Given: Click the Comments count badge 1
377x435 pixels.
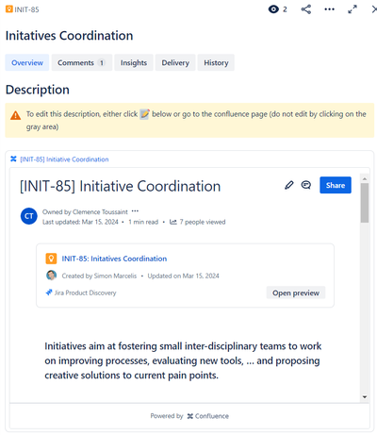Looking at the screenshot, I should 102,62.
